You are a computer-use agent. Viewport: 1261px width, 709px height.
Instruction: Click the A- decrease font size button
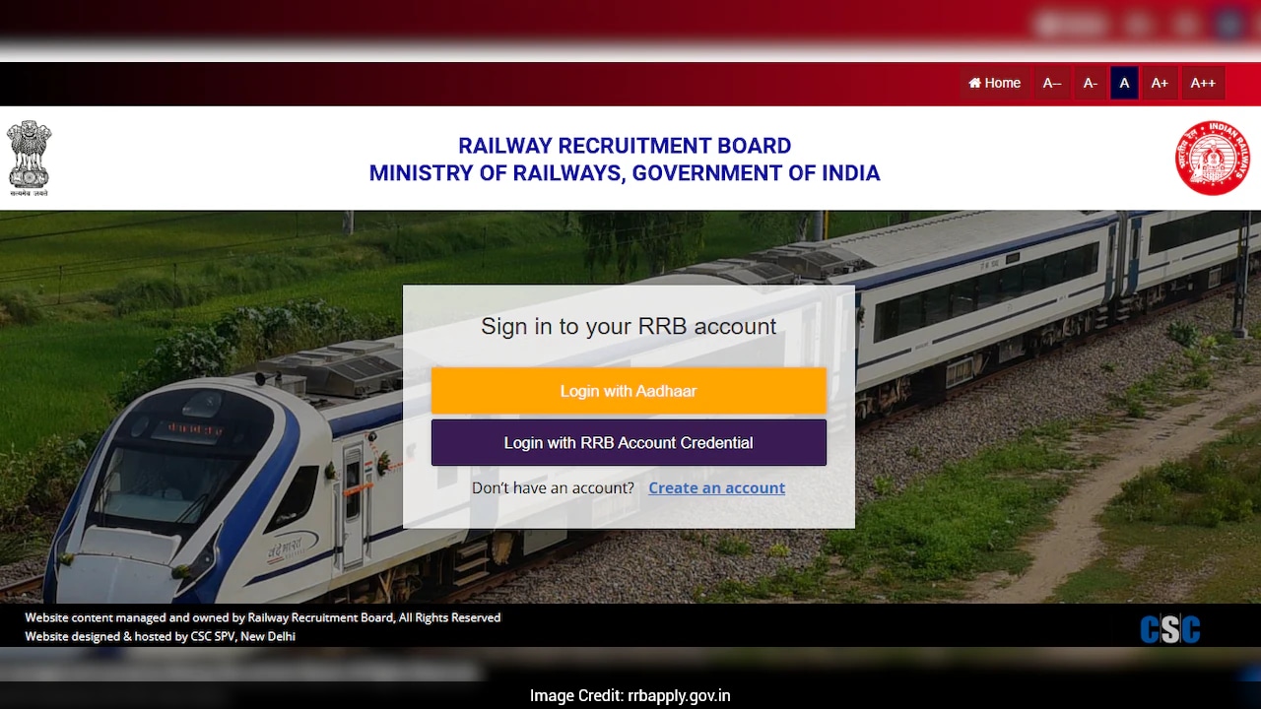click(x=1091, y=83)
